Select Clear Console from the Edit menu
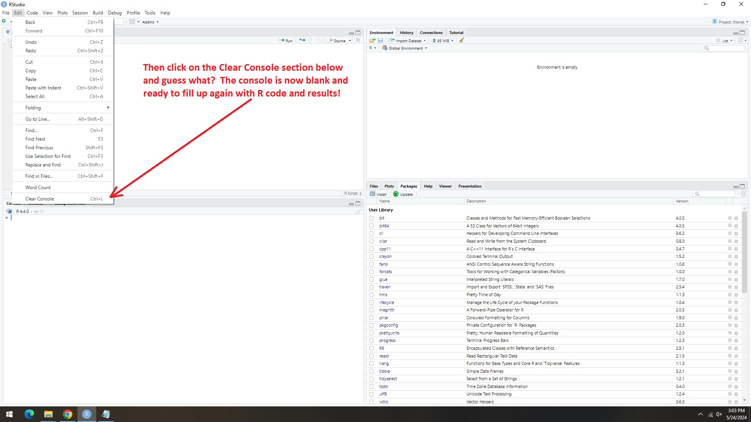This screenshot has height=422, width=751. coord(40,199)
